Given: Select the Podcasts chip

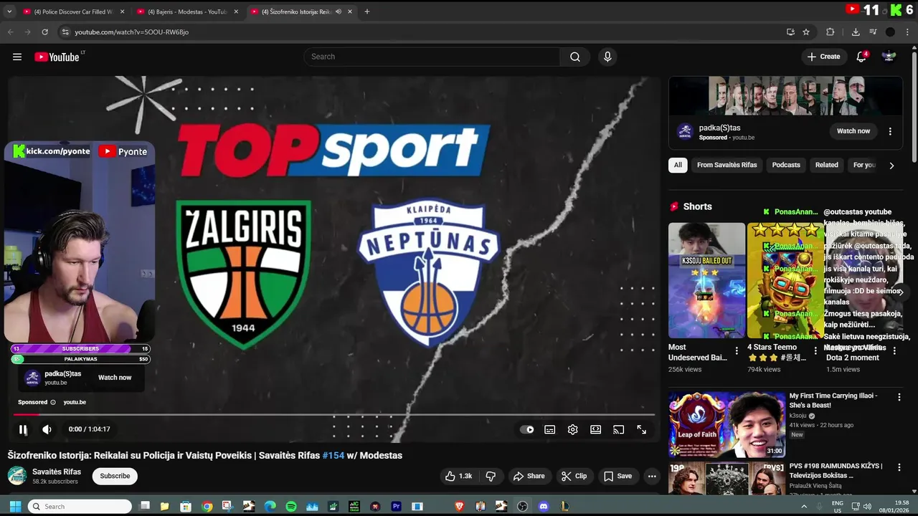Looking at the screenshot, I should pyautogui.click(x=786, y=165).
